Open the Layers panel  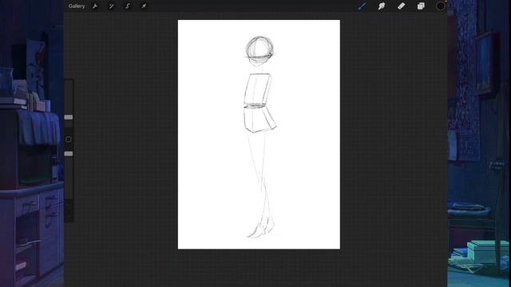[421, 6]
